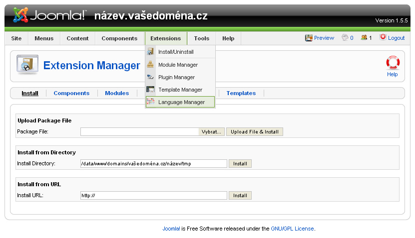
Task: Focus the Package File input field
Action: pos(140,131)
